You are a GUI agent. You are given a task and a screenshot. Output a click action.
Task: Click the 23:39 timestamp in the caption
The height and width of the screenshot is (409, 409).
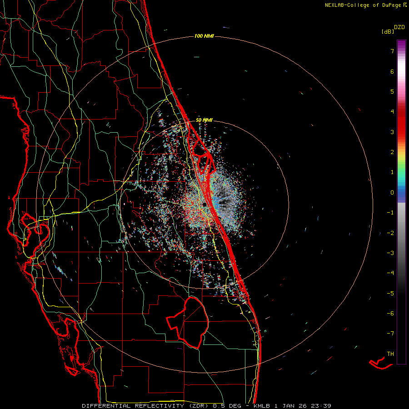(322, 406)
